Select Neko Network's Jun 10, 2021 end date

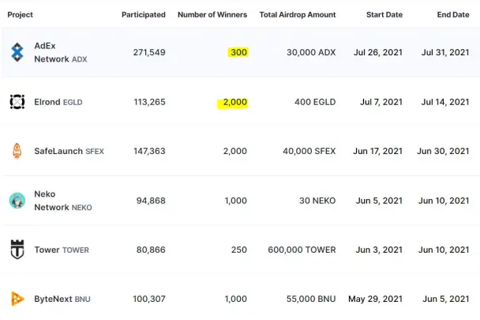(x=444, y=201)
